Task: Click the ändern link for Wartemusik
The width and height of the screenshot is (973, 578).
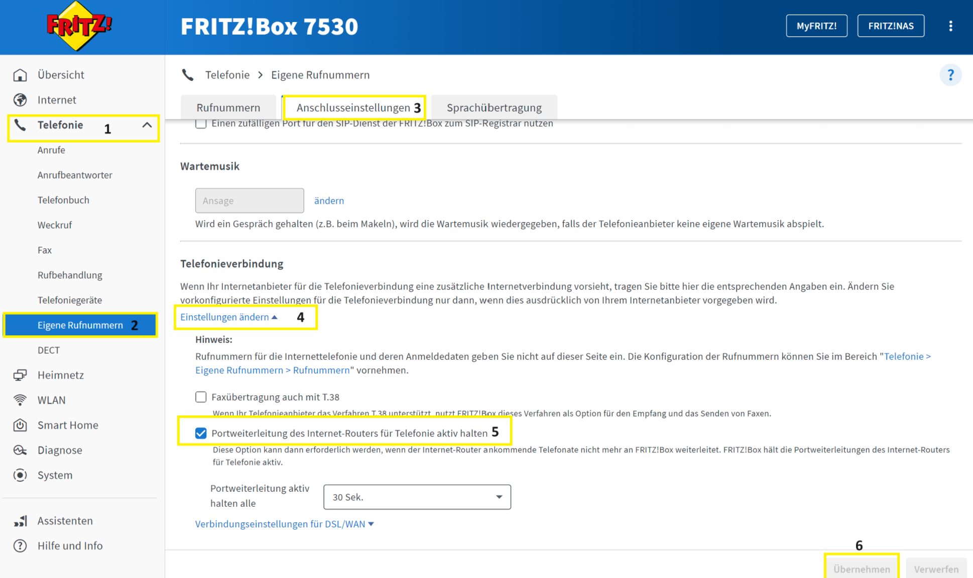Action: pyautogui.click(x=329, y=201)
